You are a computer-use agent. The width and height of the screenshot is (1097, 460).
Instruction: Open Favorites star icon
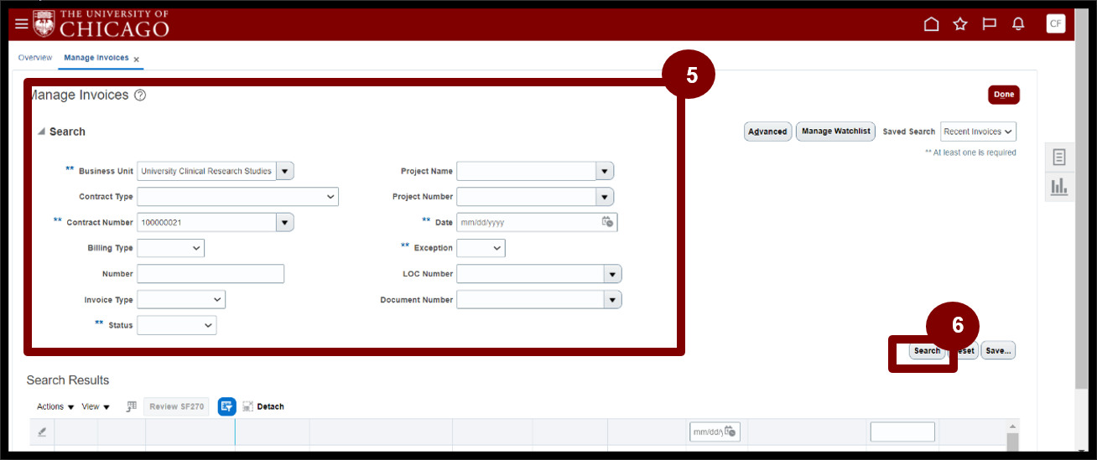pyautogui.click(x=960, y=24)
